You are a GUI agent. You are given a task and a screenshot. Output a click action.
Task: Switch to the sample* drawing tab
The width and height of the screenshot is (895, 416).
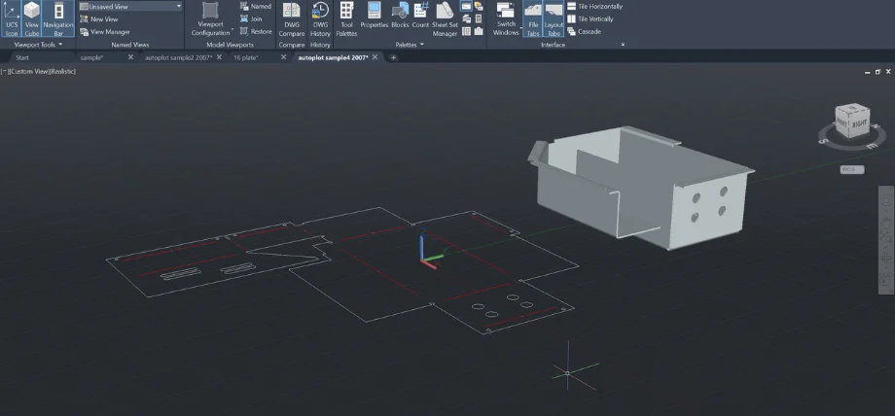[x=91, y=57]
